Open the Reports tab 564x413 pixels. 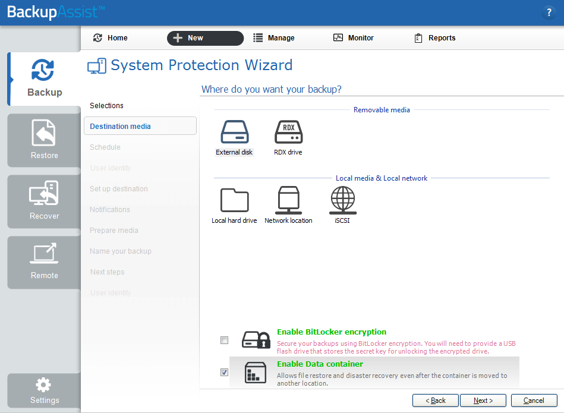click(434, 38)
